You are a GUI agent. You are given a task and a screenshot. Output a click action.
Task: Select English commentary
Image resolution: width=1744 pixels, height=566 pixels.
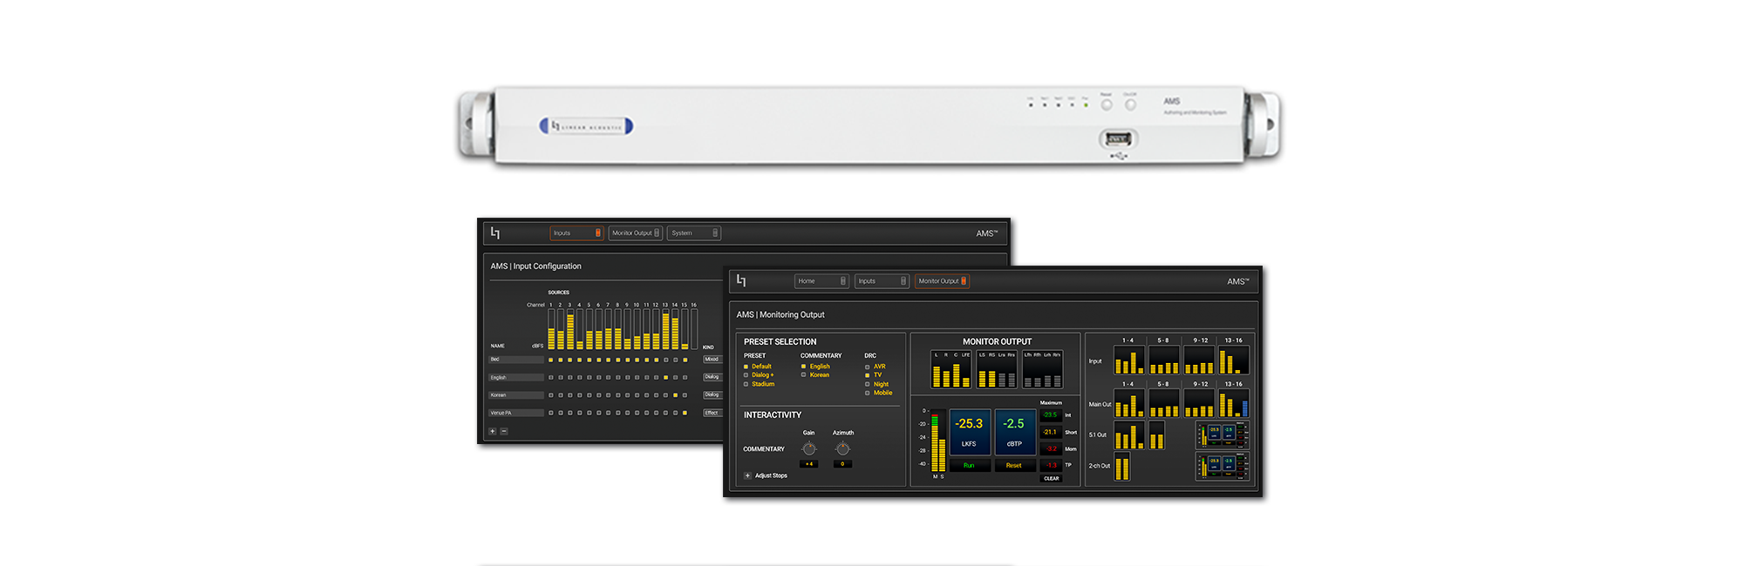(803, 367)
